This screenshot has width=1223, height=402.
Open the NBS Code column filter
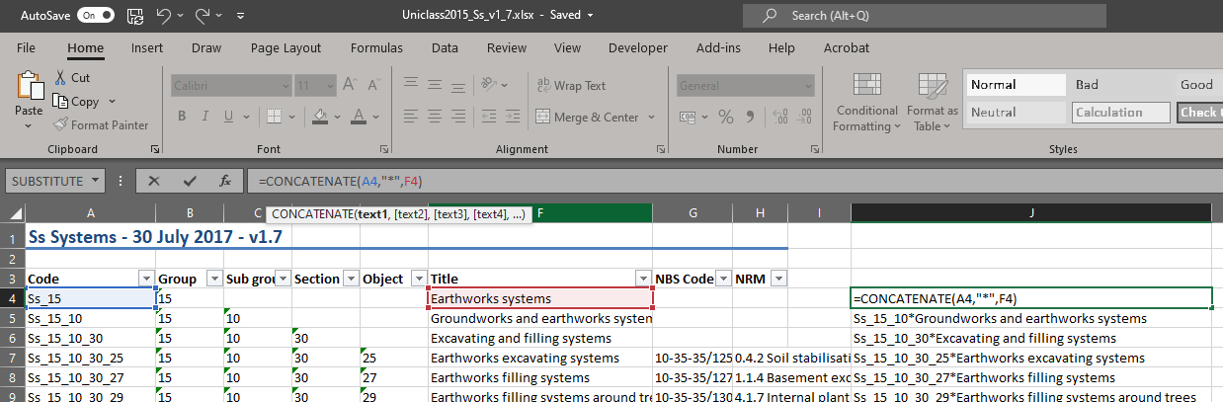pos(722,279)
